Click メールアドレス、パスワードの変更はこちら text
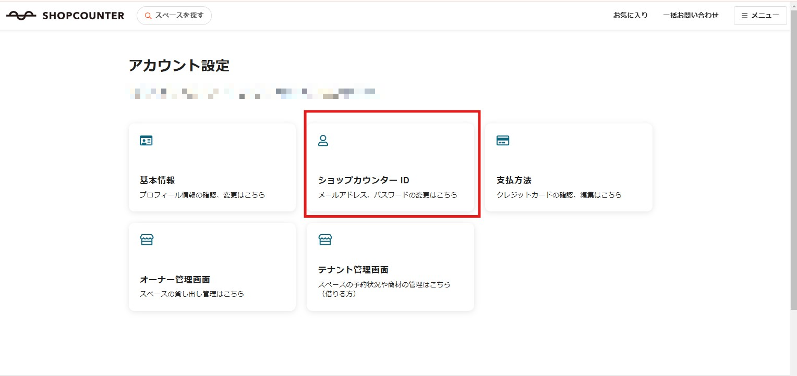 tap(388, 195)
